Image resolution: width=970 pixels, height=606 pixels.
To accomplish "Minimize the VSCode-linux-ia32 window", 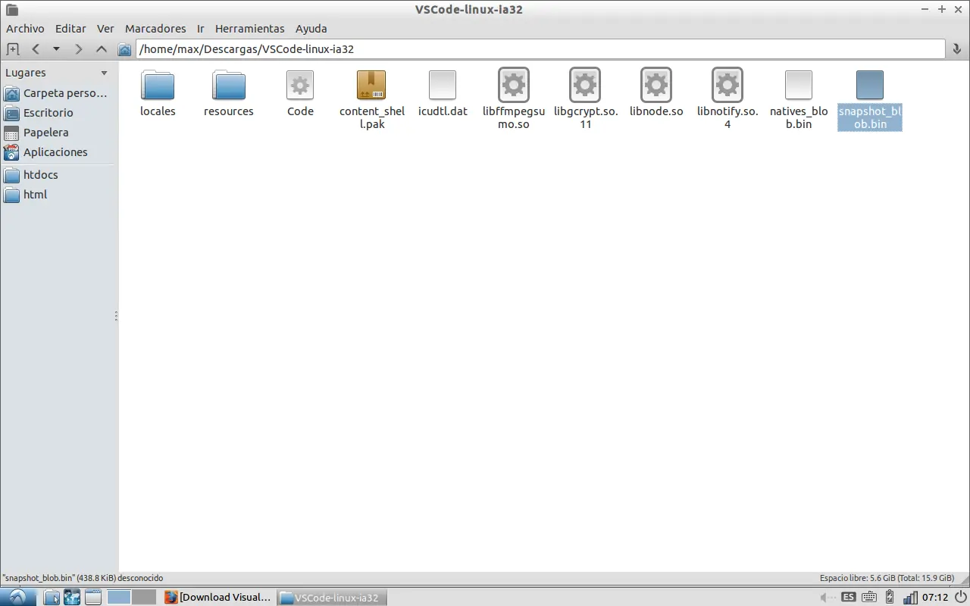I will [925, 10].
